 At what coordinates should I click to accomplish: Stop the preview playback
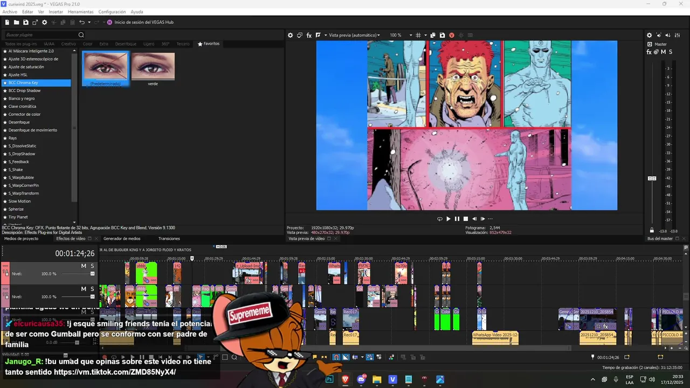tap(465, 219)
